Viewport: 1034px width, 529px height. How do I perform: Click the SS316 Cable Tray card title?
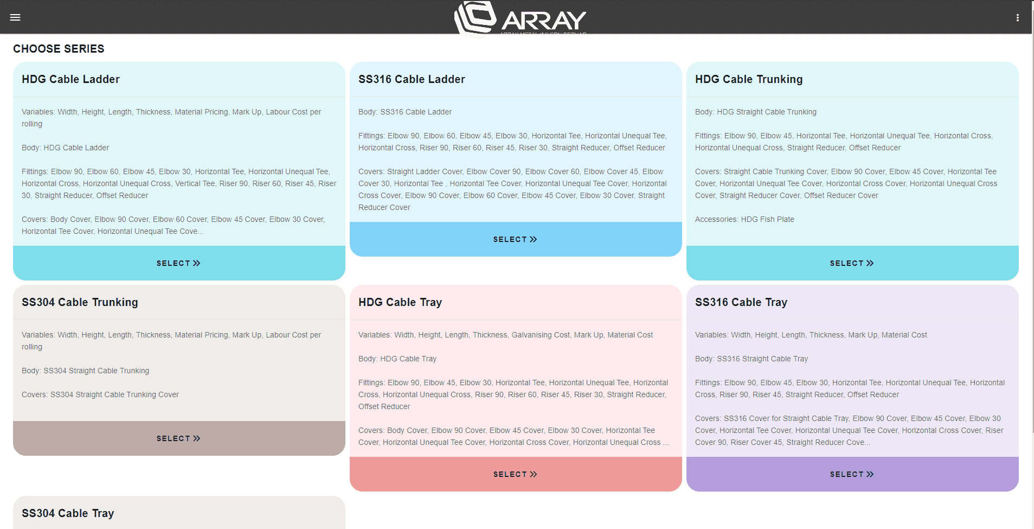pos(741,302)
